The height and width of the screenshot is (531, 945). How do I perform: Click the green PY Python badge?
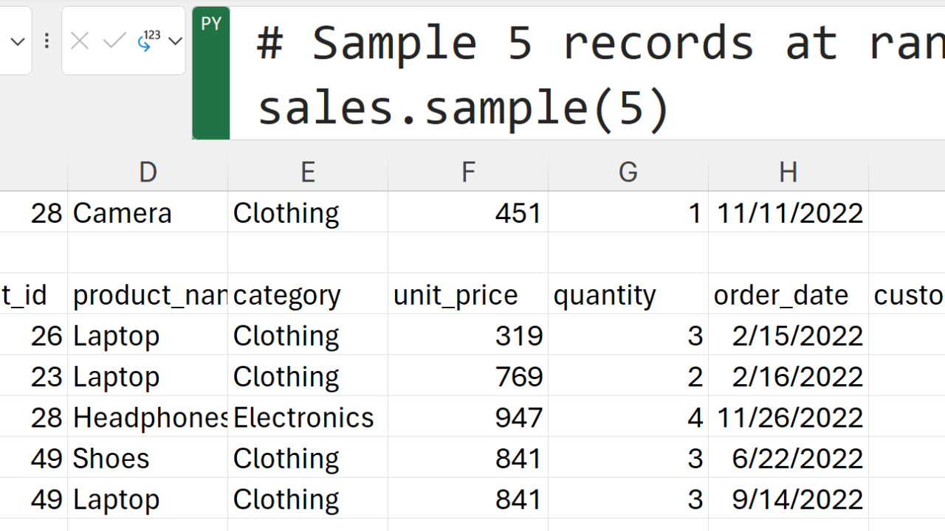pos(211,72)
